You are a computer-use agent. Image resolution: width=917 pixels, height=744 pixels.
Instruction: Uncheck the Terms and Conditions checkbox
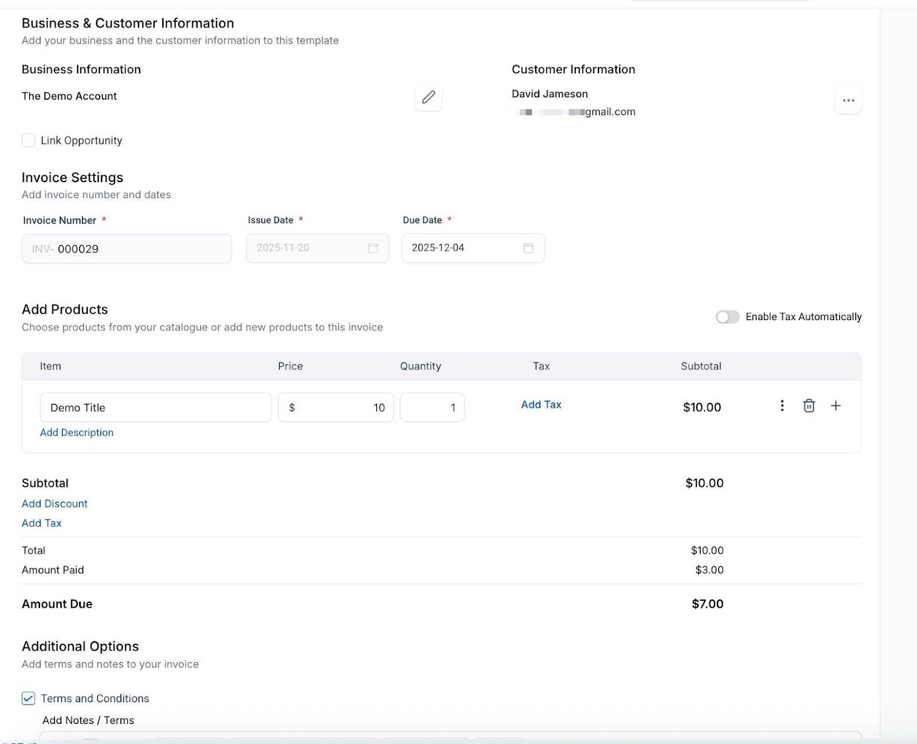tap(29, 698)
